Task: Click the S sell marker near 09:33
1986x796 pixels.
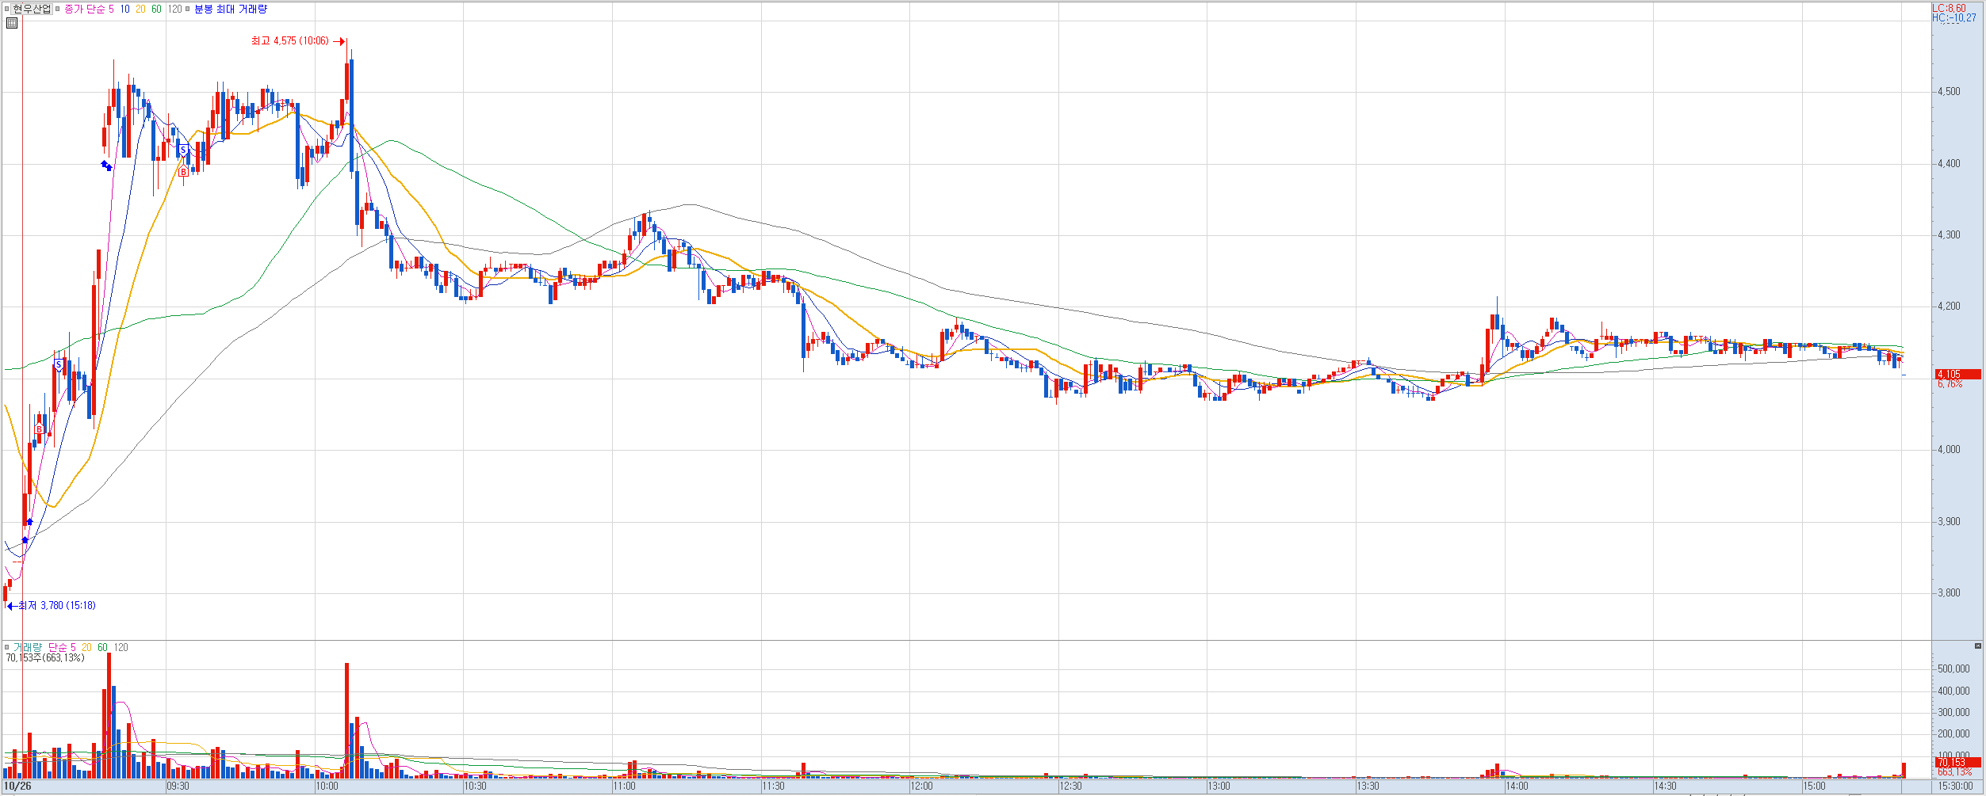Action: [x=183, y=150]
